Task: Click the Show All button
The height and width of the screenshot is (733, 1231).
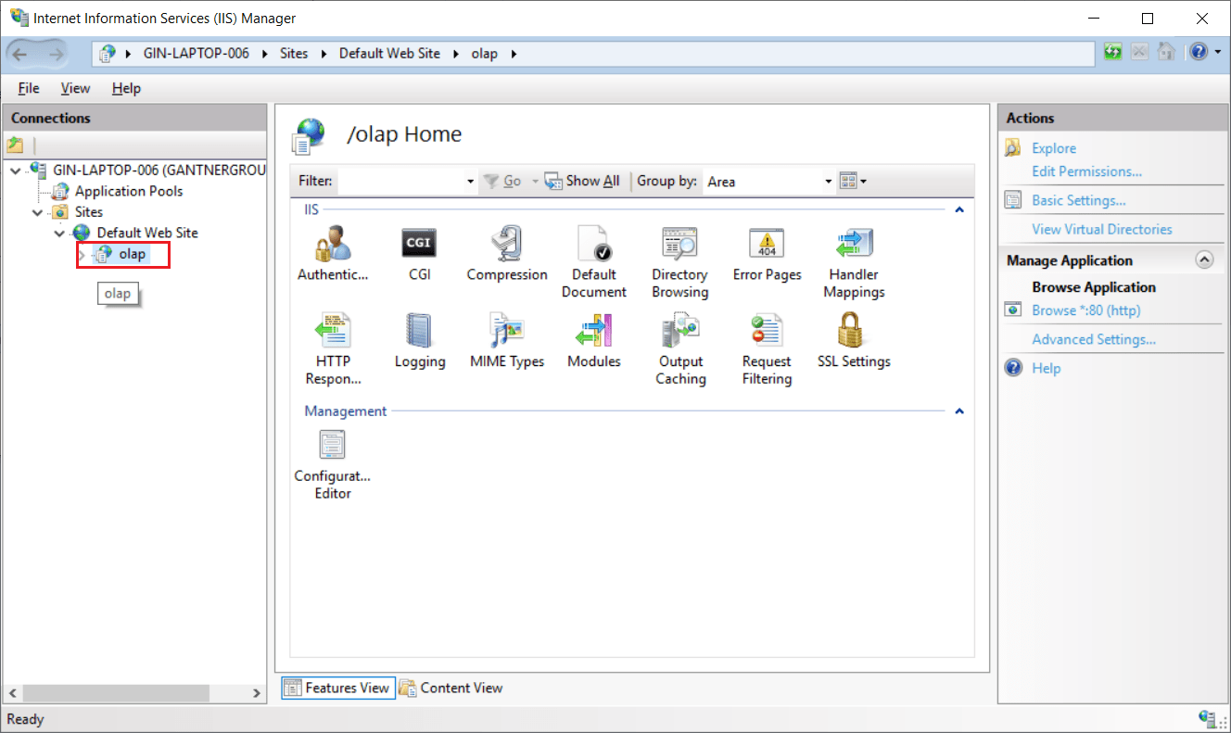Action: [x=581, y=182]
